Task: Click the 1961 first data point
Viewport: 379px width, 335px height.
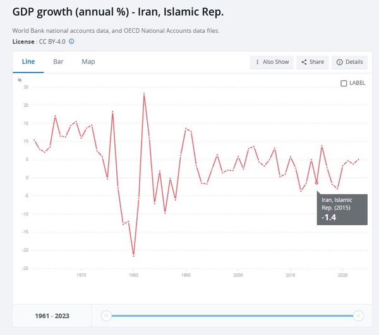Action: tap(34, 140)
